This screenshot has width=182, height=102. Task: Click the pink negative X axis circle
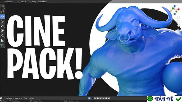(171, 11)
